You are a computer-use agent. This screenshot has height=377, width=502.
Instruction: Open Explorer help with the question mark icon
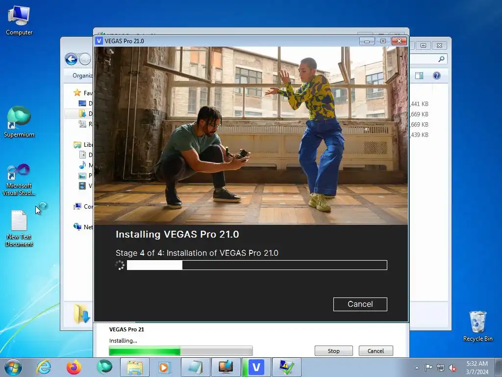tap(437, 75)
